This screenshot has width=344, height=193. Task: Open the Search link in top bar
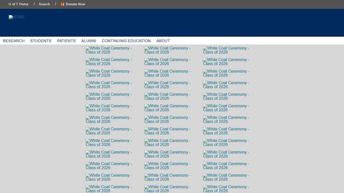(x=44, y=4)
